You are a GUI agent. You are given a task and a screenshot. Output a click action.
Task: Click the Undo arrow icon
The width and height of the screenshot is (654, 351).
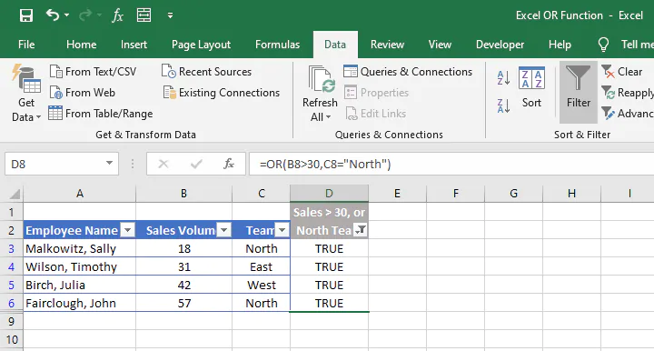click(52, 15)
